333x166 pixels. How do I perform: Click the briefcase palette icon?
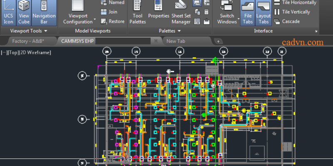pyautogui.click(x=206, y=22)
